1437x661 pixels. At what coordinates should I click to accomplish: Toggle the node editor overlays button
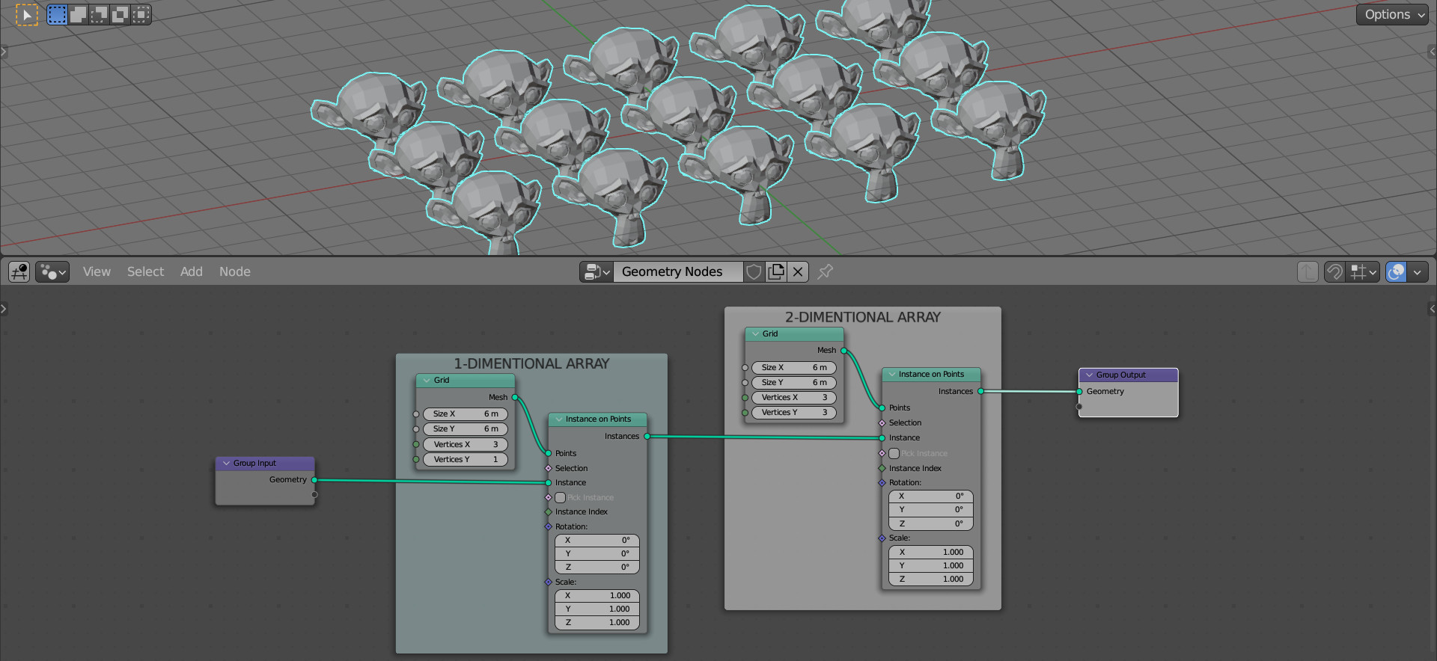(1397, 271)
